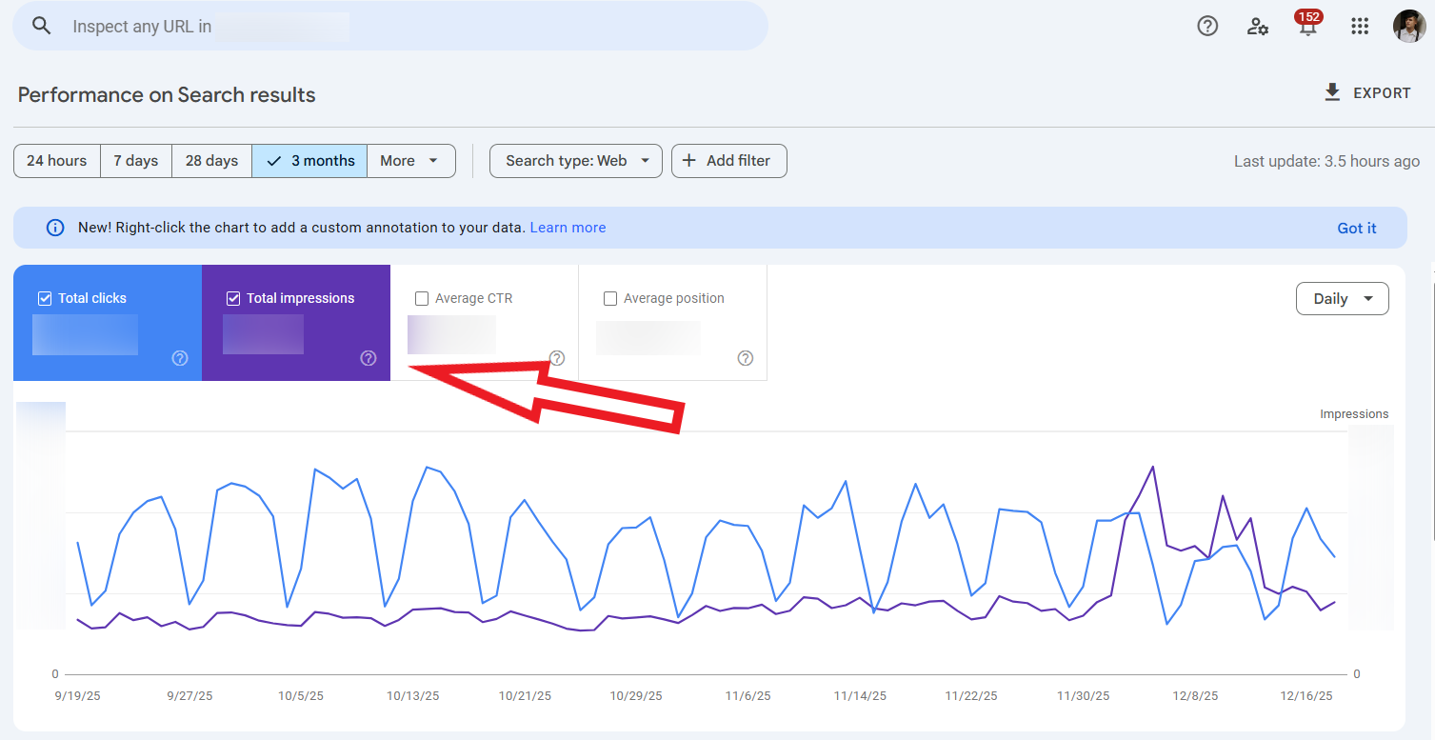
Task: Open the Google apps grid icon
Action: pyautogui.click(x=1359, y=26)
